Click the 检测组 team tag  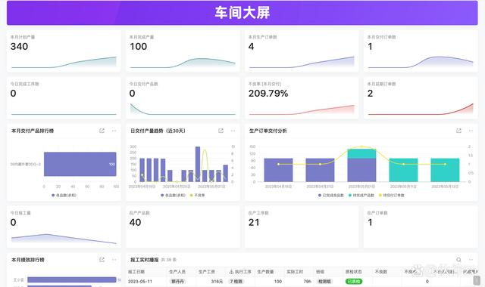(324, 282)
